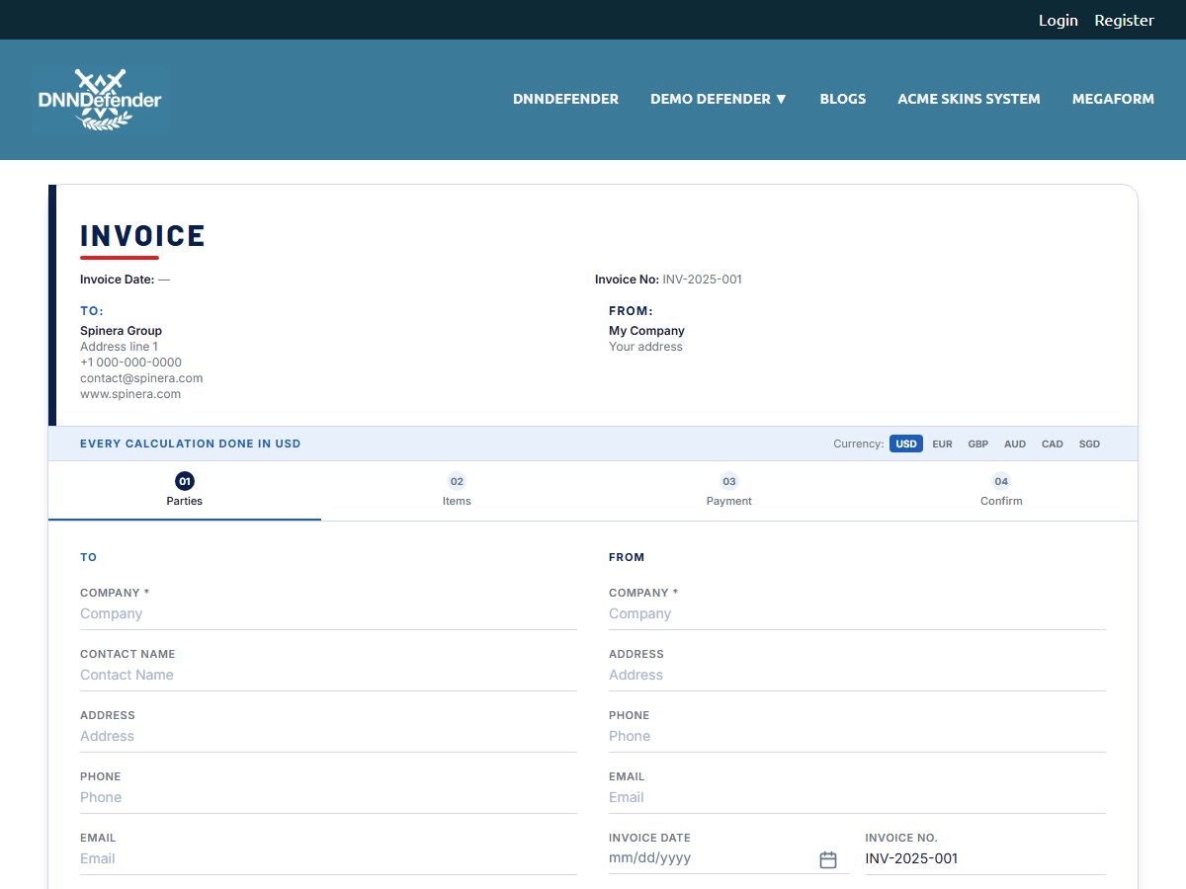
Task: Click the DNNDefender logo
Action: [100, 100]
